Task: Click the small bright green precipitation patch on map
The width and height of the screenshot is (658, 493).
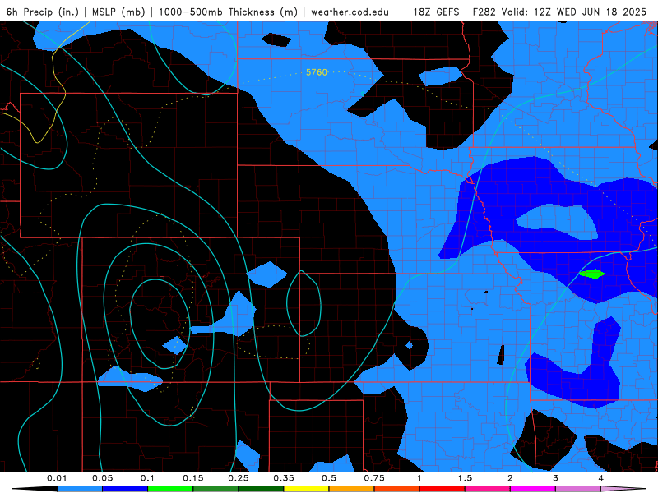Action: [x=591, y=274]
